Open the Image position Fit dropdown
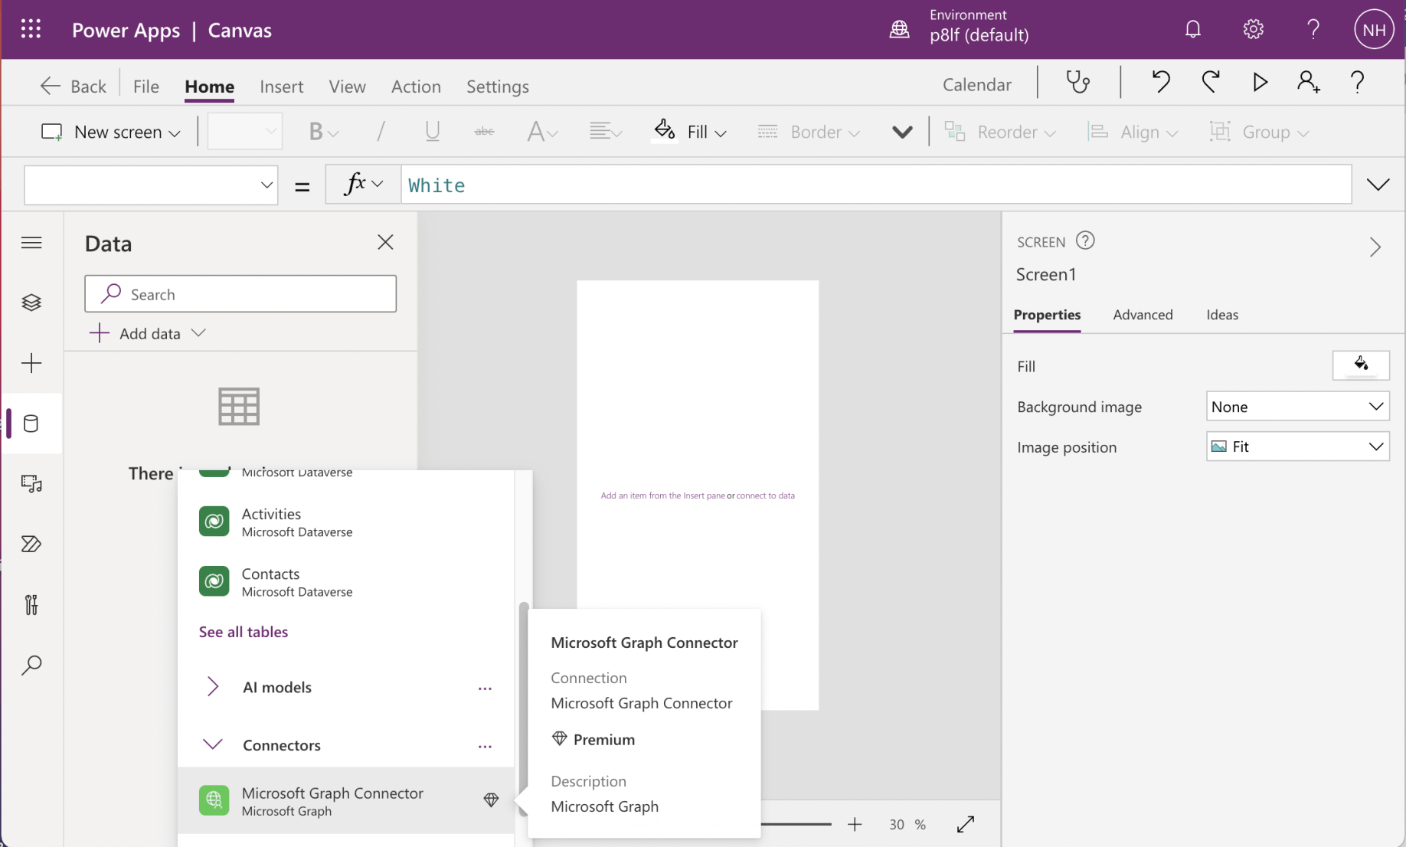This screenshot has width=1406, height=847. [x=1297, y=446]
